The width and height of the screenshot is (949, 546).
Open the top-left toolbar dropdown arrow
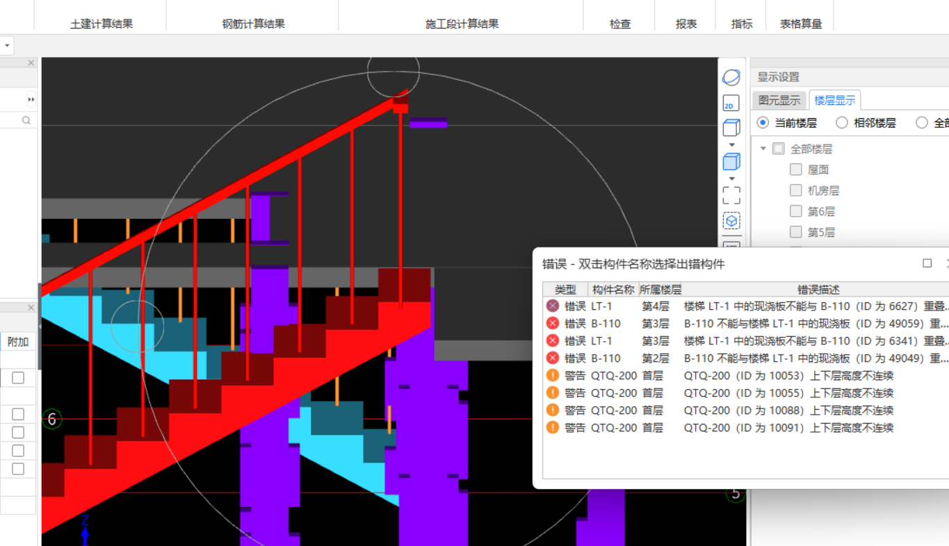point(7,46)
